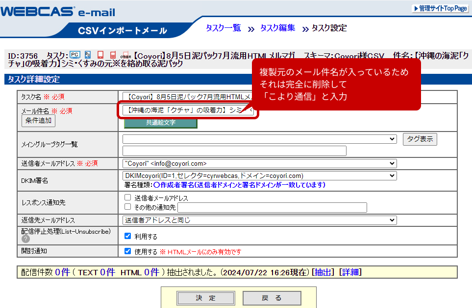Click the tag text field below group dropdown
The height and width of the screenshot is (308, 472).
pos(234,151)
